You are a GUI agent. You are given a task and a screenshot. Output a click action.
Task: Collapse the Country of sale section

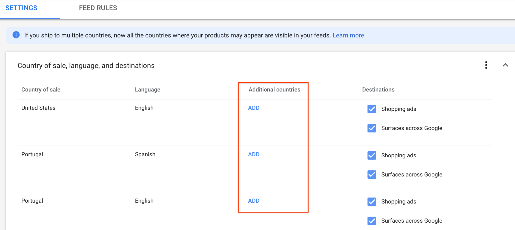[505, 65]
